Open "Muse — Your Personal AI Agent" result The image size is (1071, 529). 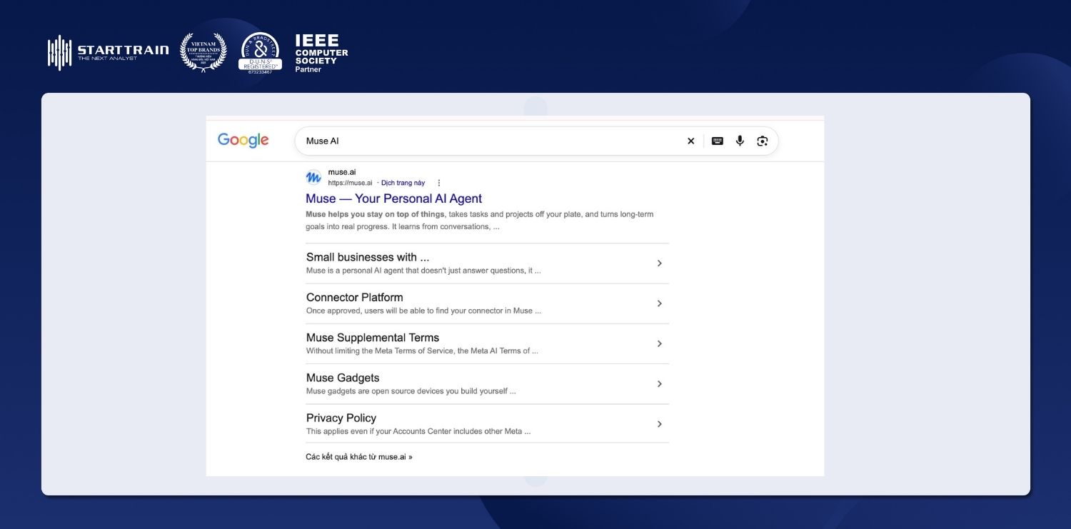[394, 198]
